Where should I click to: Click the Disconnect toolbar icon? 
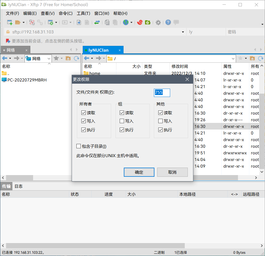[x=32, y=22]
